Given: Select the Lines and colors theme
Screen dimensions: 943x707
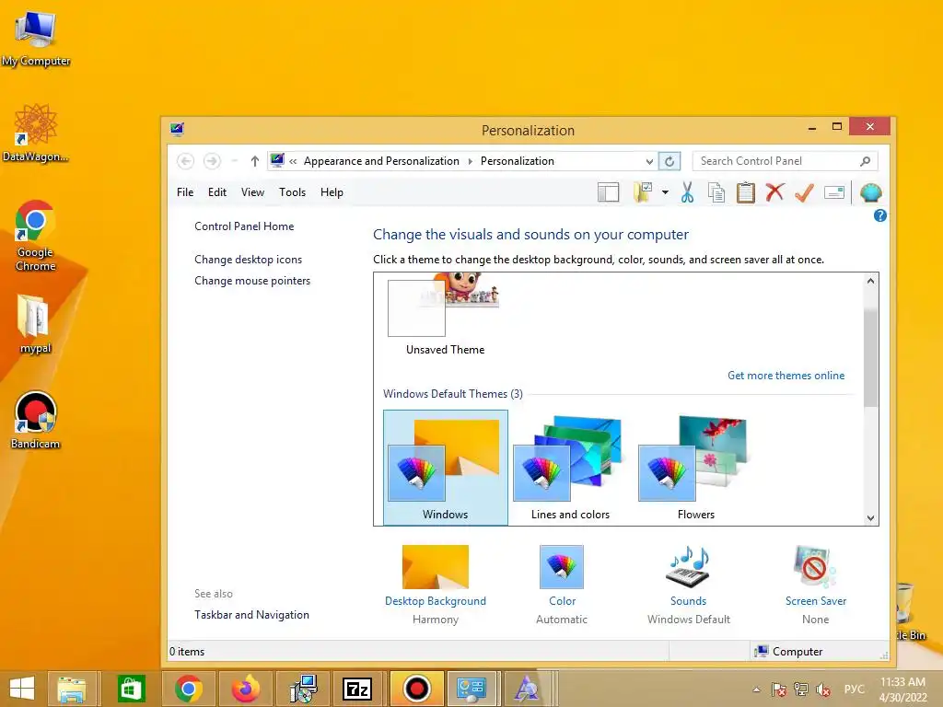Looking at the screenshot, I should point(570,468).
